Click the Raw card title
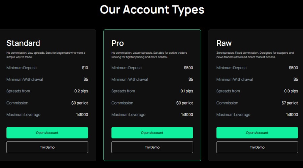Image resolution: width=303 pixels, height=168 pixels. [224, 43]
